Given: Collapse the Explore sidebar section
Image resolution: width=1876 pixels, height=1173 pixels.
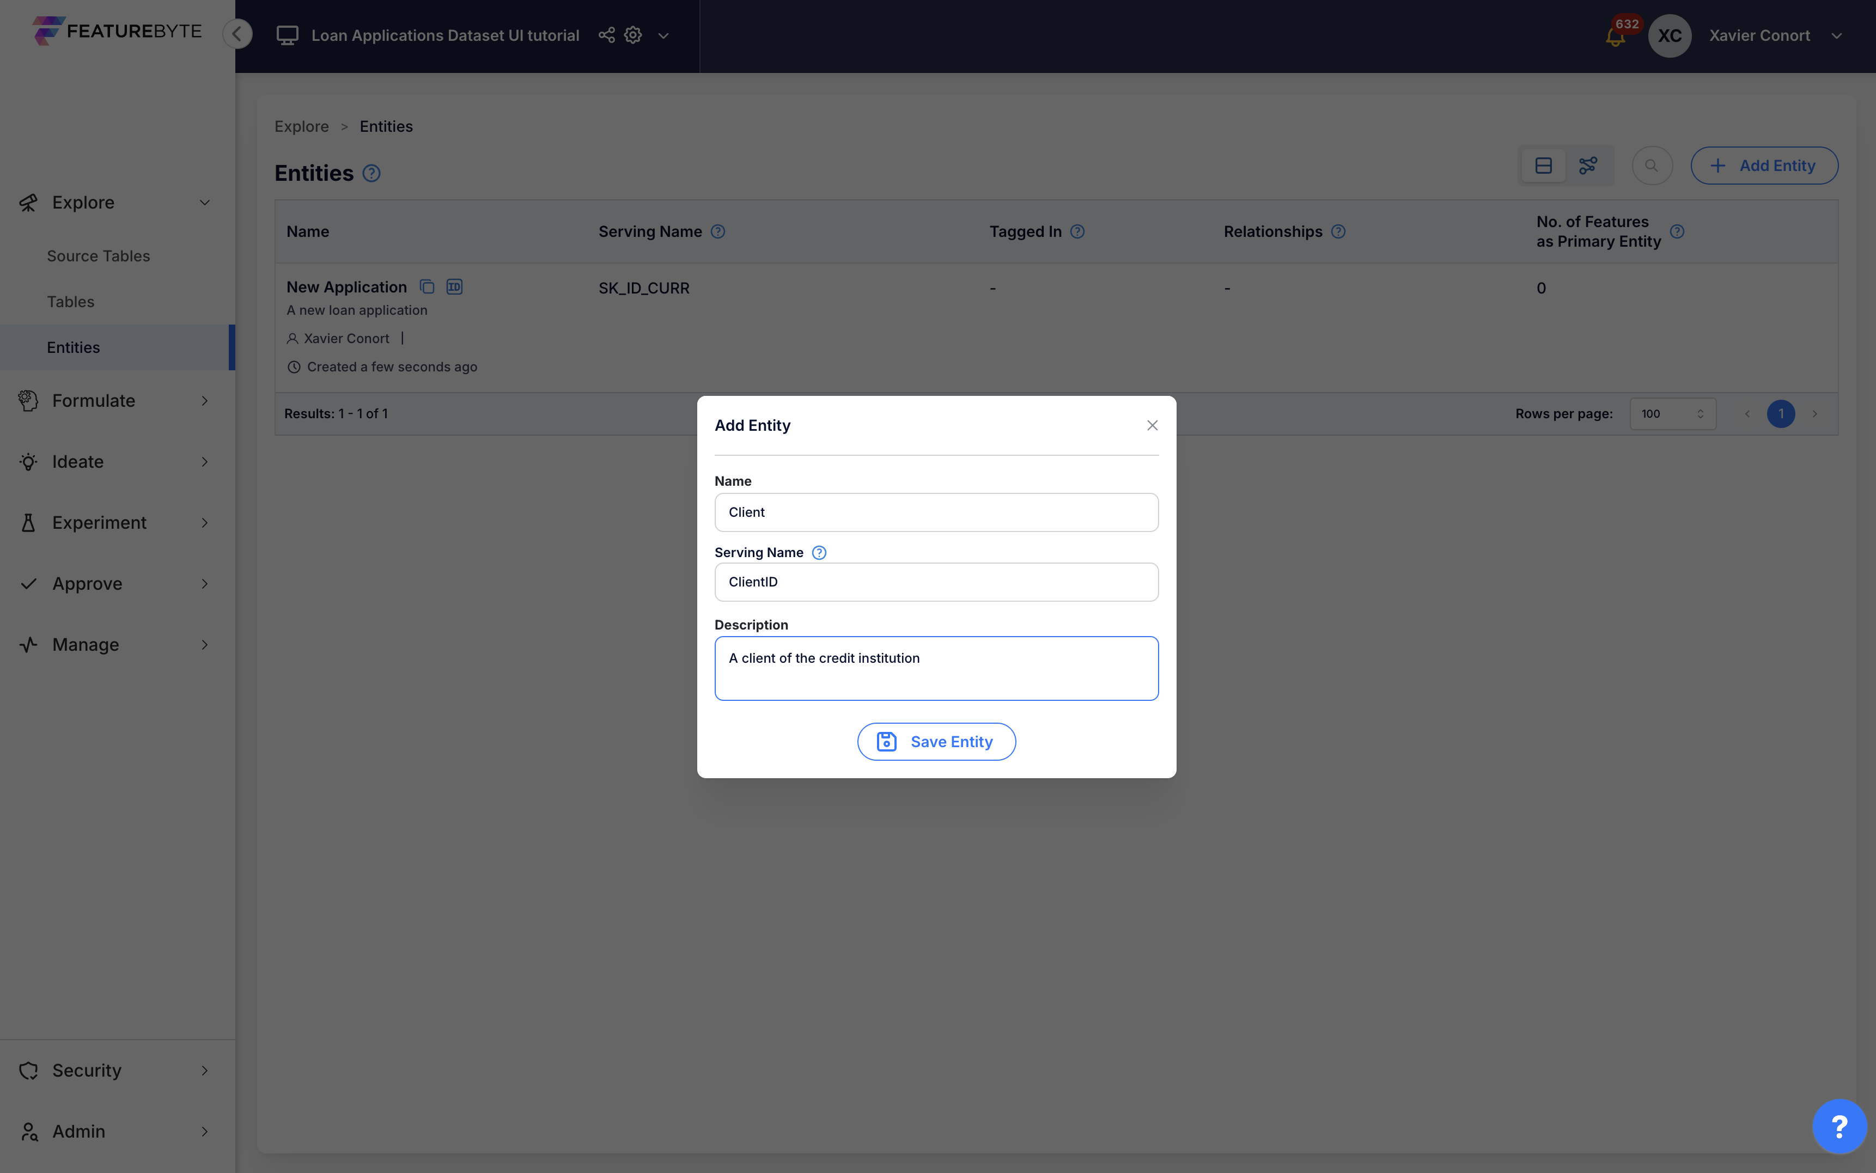Looking at the screenshot, I should tap(204, 203).
